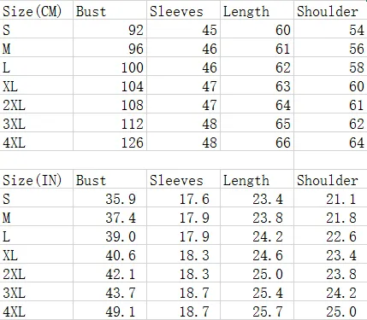The image size is (367, 320).
Task: Click the cell showing shoulder 21.1
Action: [x=330, y=198]
